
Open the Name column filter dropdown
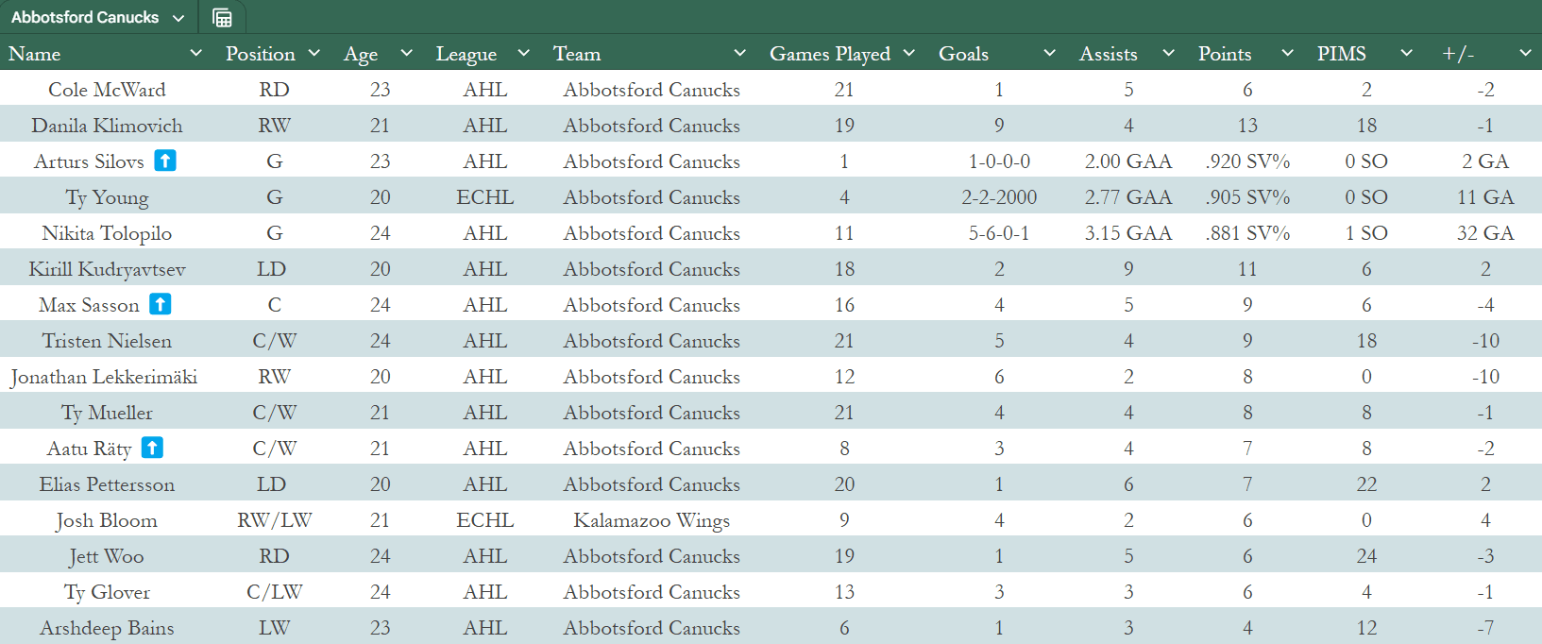(196, 53)
